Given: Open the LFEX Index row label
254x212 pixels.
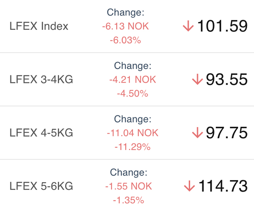Looking at the screenshot, I should pyautogui.click(x=39, y=26).
